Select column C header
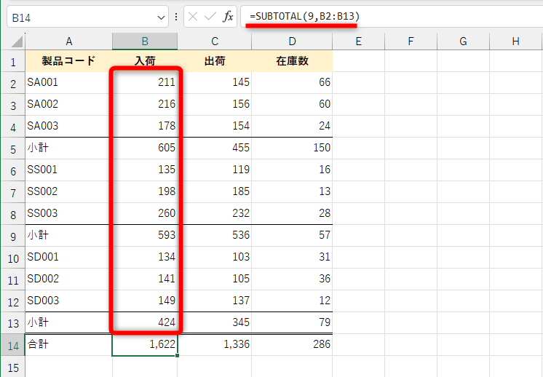This screenshot has height=377, width=543. (x=214, y=41)
